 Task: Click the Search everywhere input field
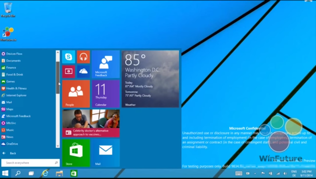click(30, 163)
